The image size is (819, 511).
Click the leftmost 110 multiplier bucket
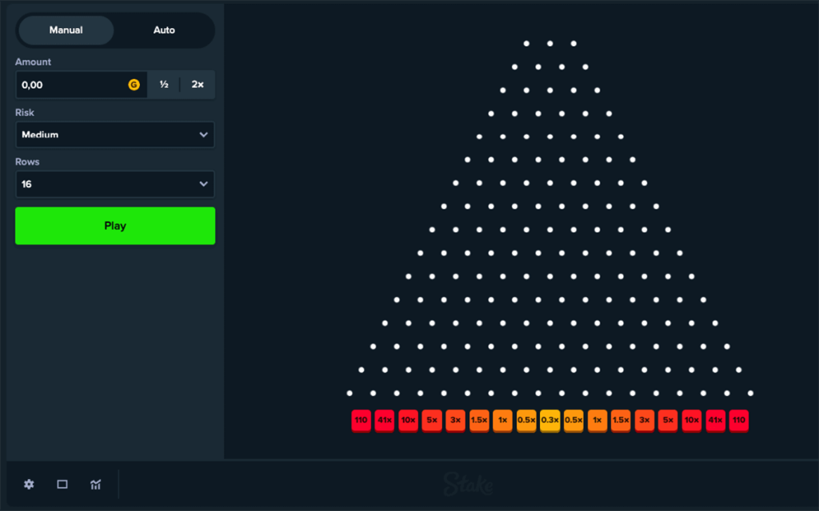pyautogui.click(x=362, y=421)
